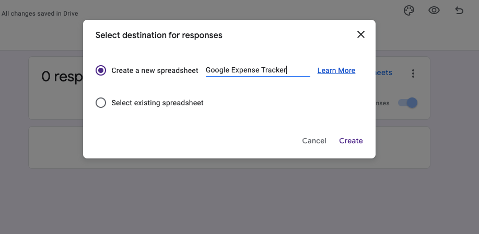The image size is (479, 234).
Task: Open the three-dot more options menu
Action: (413, 73)
